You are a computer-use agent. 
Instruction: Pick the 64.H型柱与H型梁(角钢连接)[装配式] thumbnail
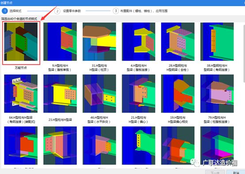[x=21, y=94]
